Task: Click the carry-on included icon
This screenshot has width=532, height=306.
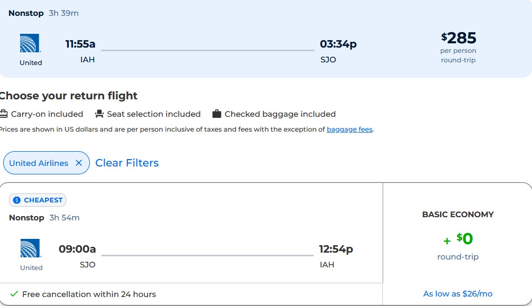Action: 4,113
